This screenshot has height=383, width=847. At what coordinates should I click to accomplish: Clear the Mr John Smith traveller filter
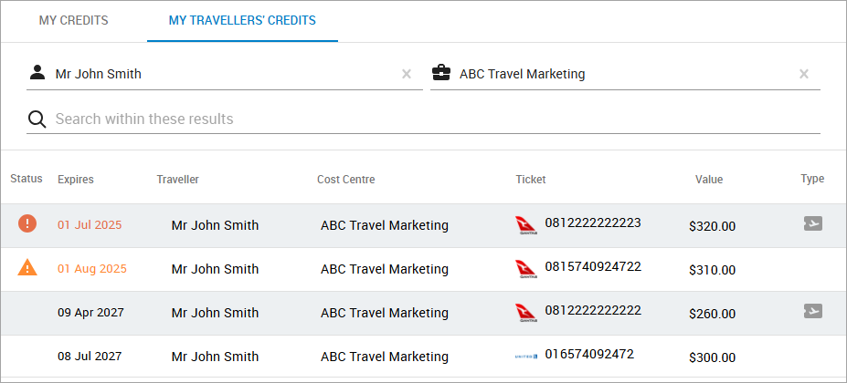pos(407,74)
